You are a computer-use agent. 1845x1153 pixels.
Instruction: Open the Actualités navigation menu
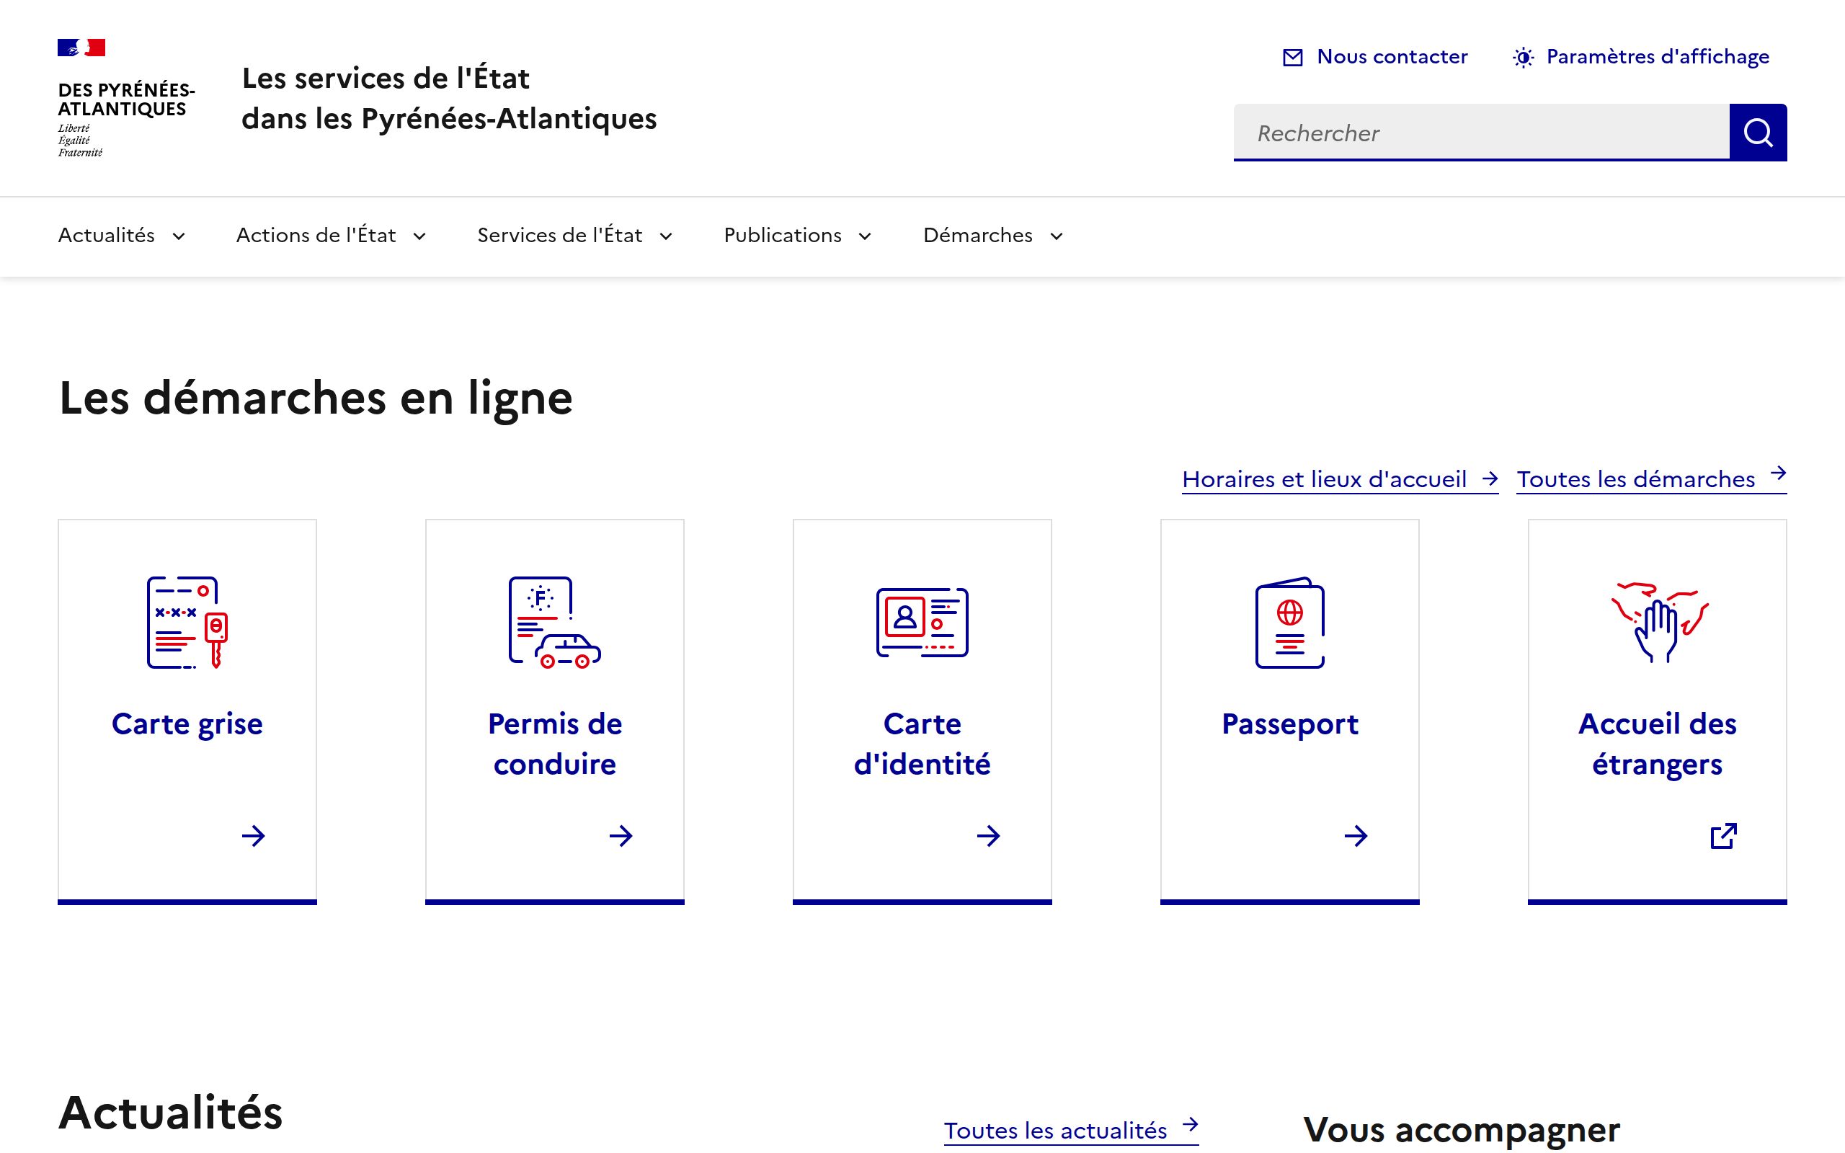(122, 236)
